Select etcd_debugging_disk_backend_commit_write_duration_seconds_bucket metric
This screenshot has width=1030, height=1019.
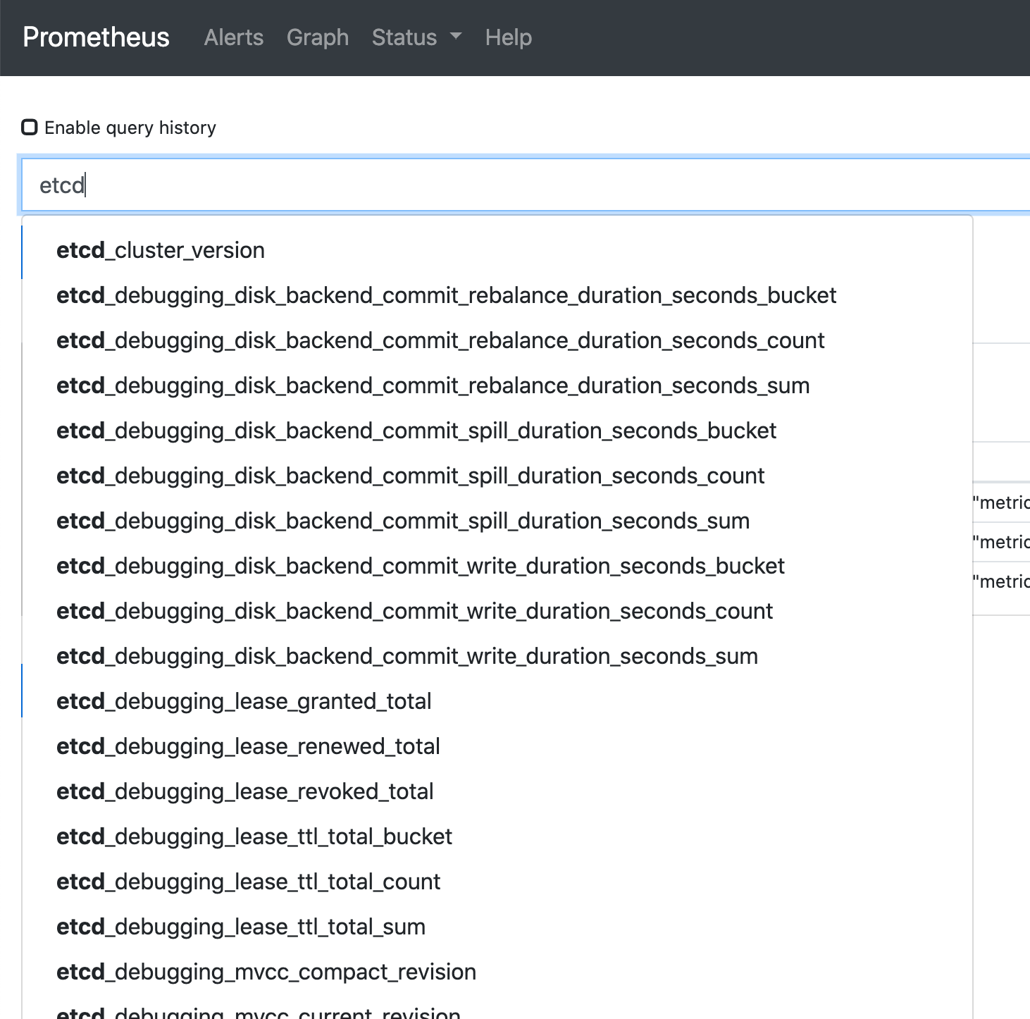tap(420, 565)
